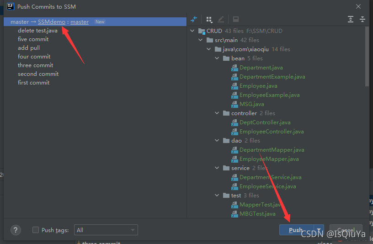Open the Push tags All dropdown
This screenshot has width=373, height=244.
106,230
